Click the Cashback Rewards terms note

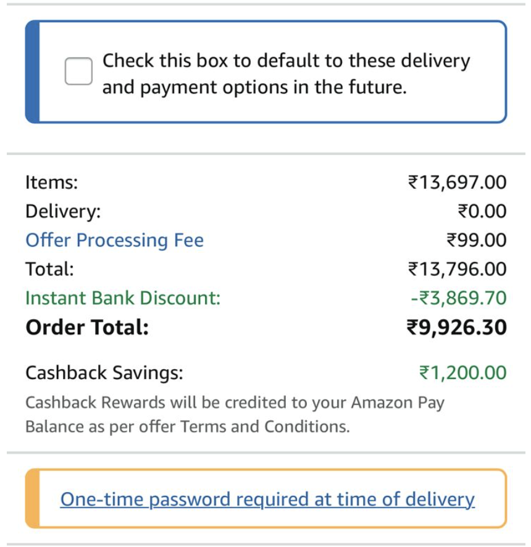[235, 414]
